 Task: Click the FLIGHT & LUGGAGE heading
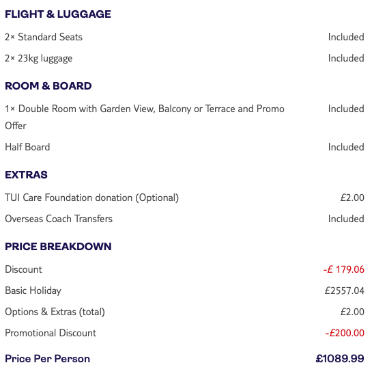(58, 14)
